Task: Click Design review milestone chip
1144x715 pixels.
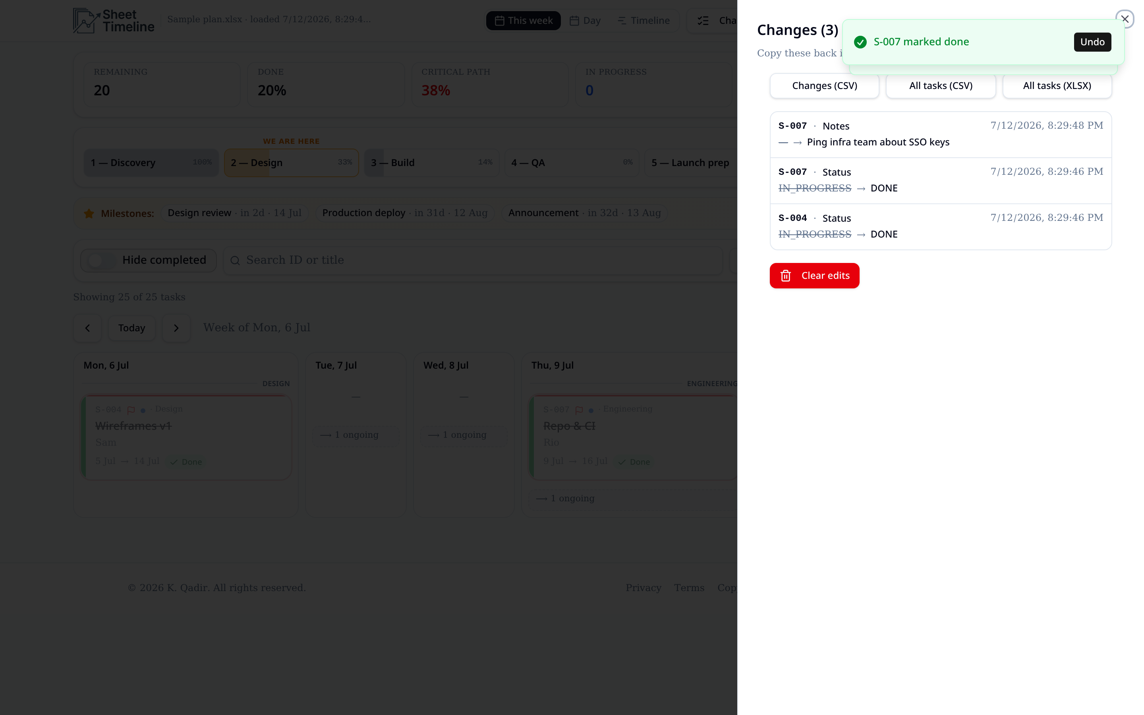Action: 234,213
